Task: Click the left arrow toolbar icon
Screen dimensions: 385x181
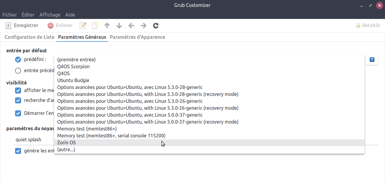Action: tap(131, 26)
